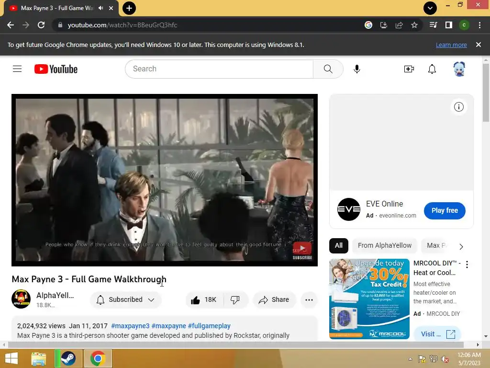490x368 pixels.
Task: Go to YouTube home via logo
Action: coord(56,69)
